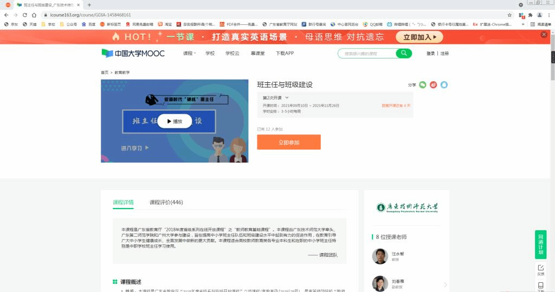Click the extension icon with red badge
This screenshot has width=555, height=292.
(x=521, y=15)
